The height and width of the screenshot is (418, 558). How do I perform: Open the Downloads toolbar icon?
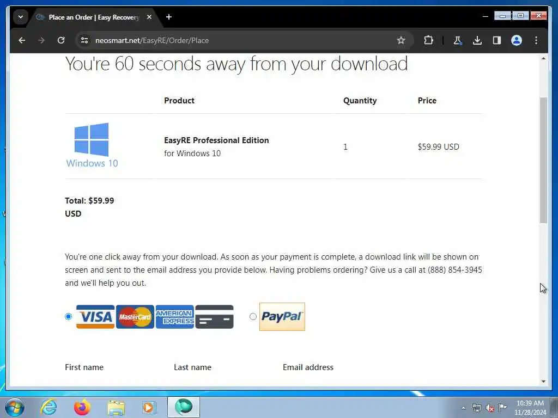click(x=477, y=40)
